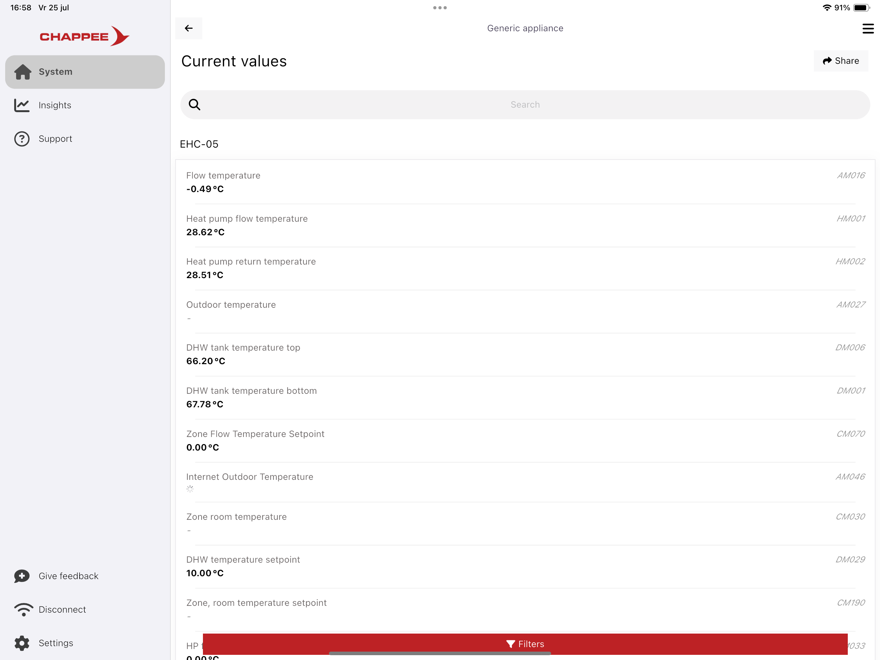Select Heat pump flow temperature label
Screen dimensions: 880x660
(x=247, y=218)
